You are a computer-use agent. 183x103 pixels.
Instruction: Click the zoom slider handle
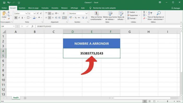168,101
